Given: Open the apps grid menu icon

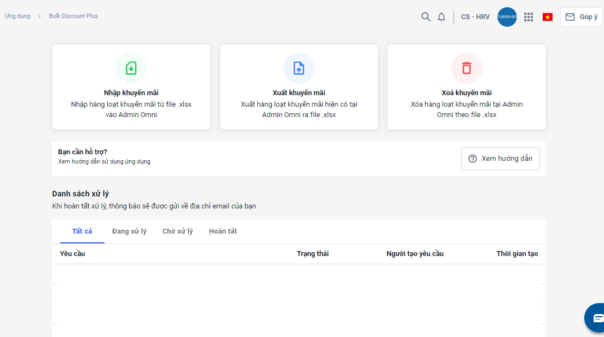Looking at the screenshot, I should (528, 17).
